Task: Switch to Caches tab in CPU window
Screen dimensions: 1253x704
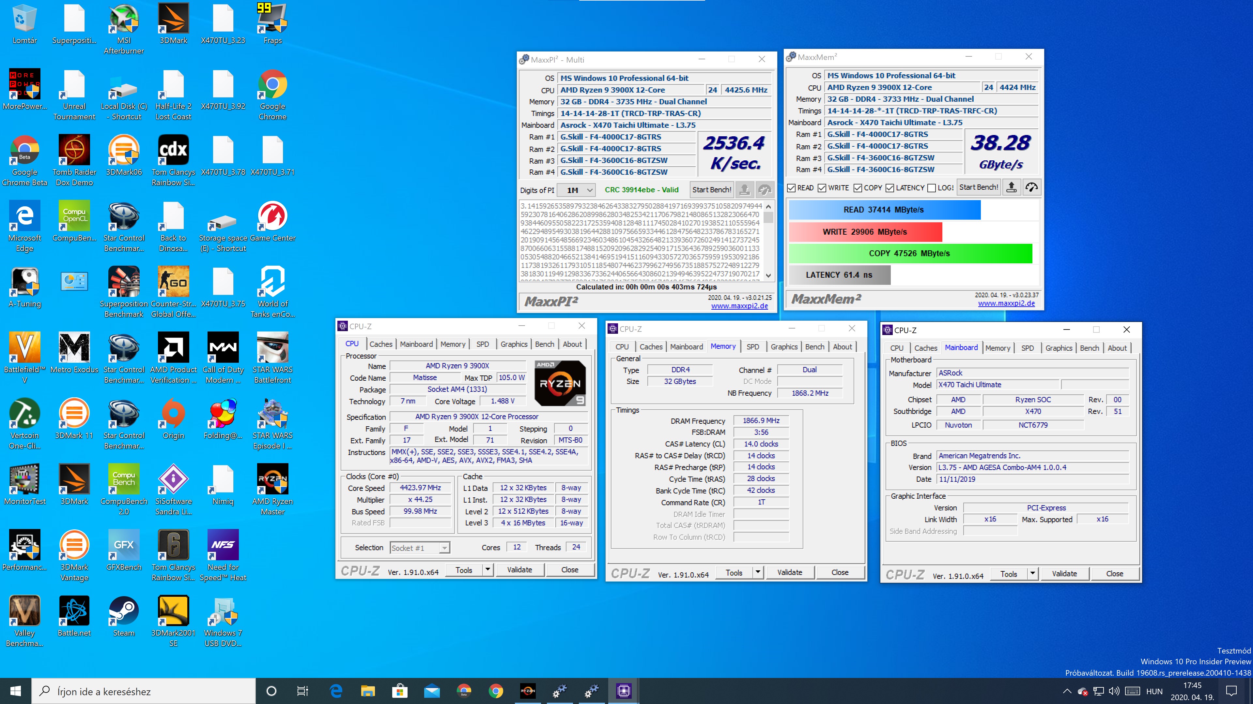Action: coord(381,344)
